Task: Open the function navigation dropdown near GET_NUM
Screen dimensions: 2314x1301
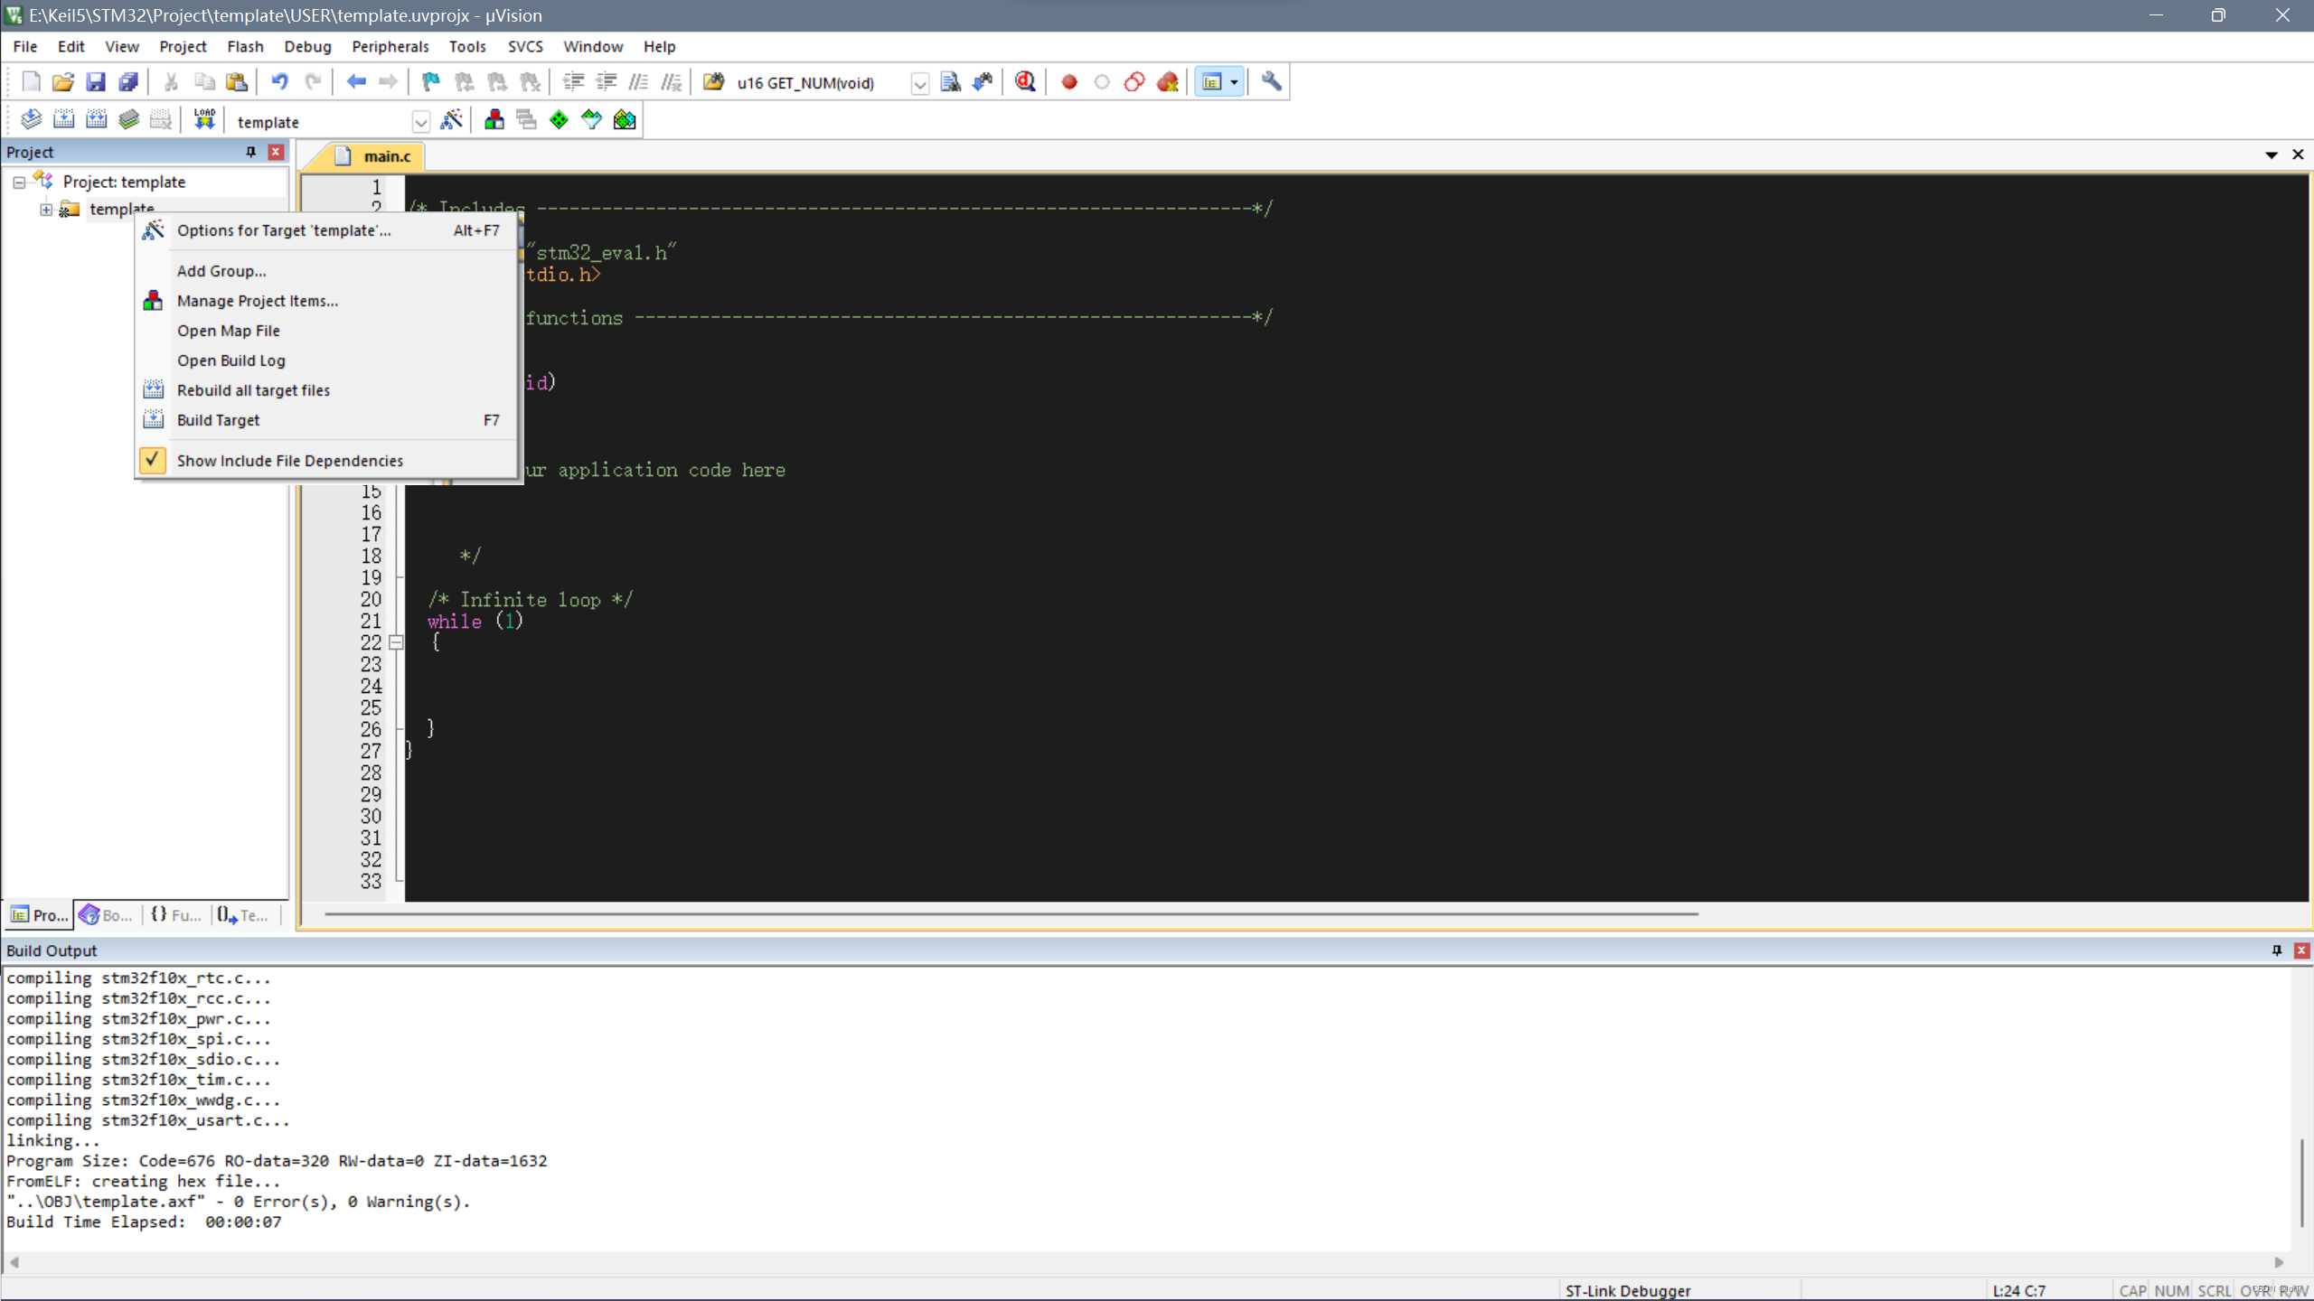Action: (919, 83)
